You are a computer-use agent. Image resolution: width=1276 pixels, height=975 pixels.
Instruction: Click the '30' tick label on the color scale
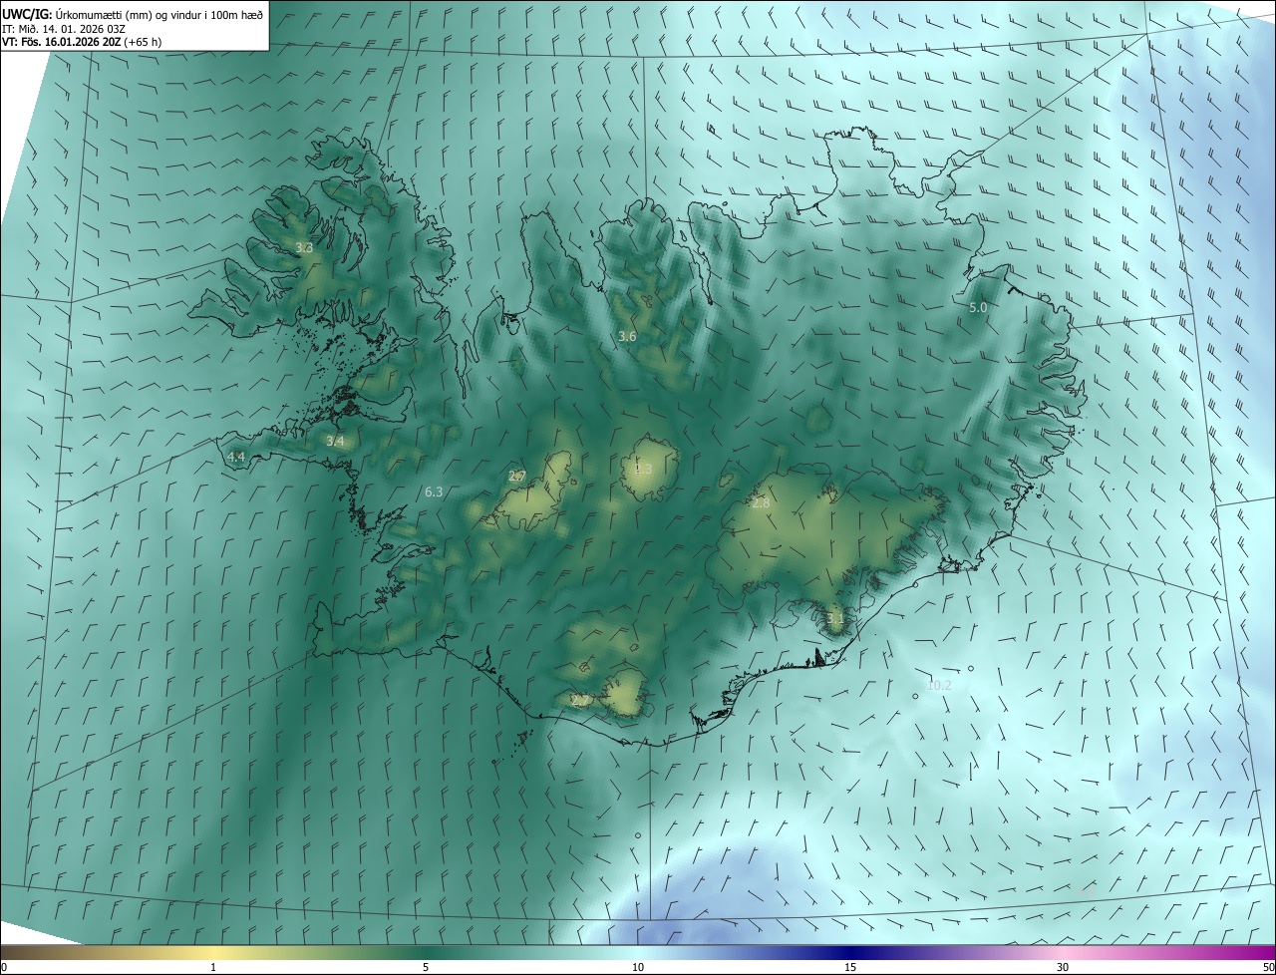click(x=1063, y=967)
